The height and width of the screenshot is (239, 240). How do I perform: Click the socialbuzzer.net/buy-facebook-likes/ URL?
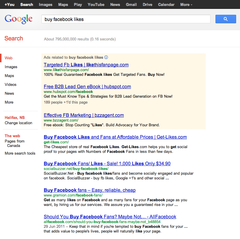[x=76, y=169]
